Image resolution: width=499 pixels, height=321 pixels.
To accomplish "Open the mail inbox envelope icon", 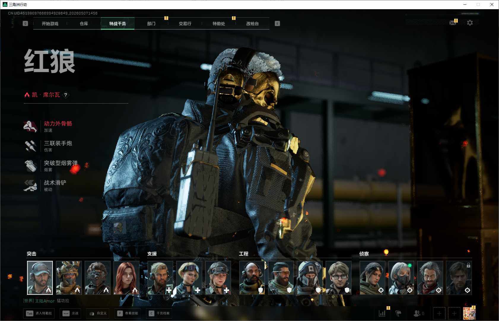I will point(453,23).
